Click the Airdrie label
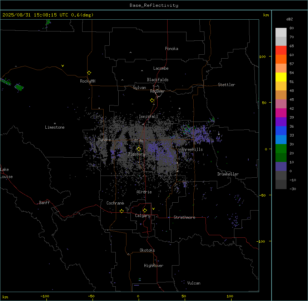The image size is (308, 301). coord(144,192)
